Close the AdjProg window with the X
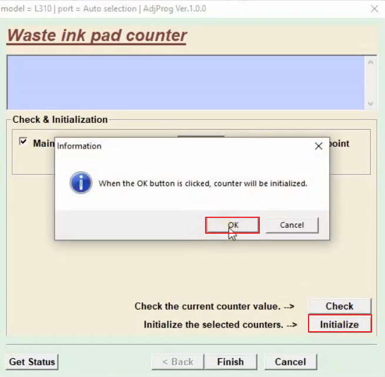 coord(374,9)
